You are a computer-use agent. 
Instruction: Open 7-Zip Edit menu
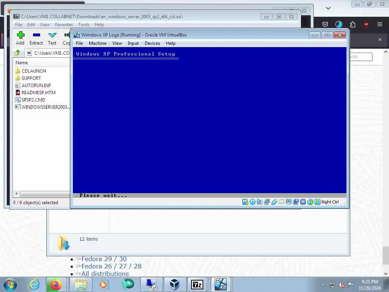coord(31,25)
